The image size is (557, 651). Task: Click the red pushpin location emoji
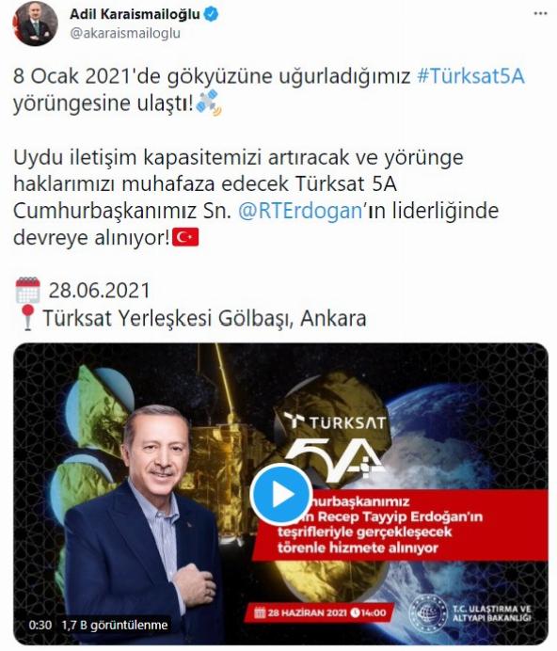coord(27,318)
